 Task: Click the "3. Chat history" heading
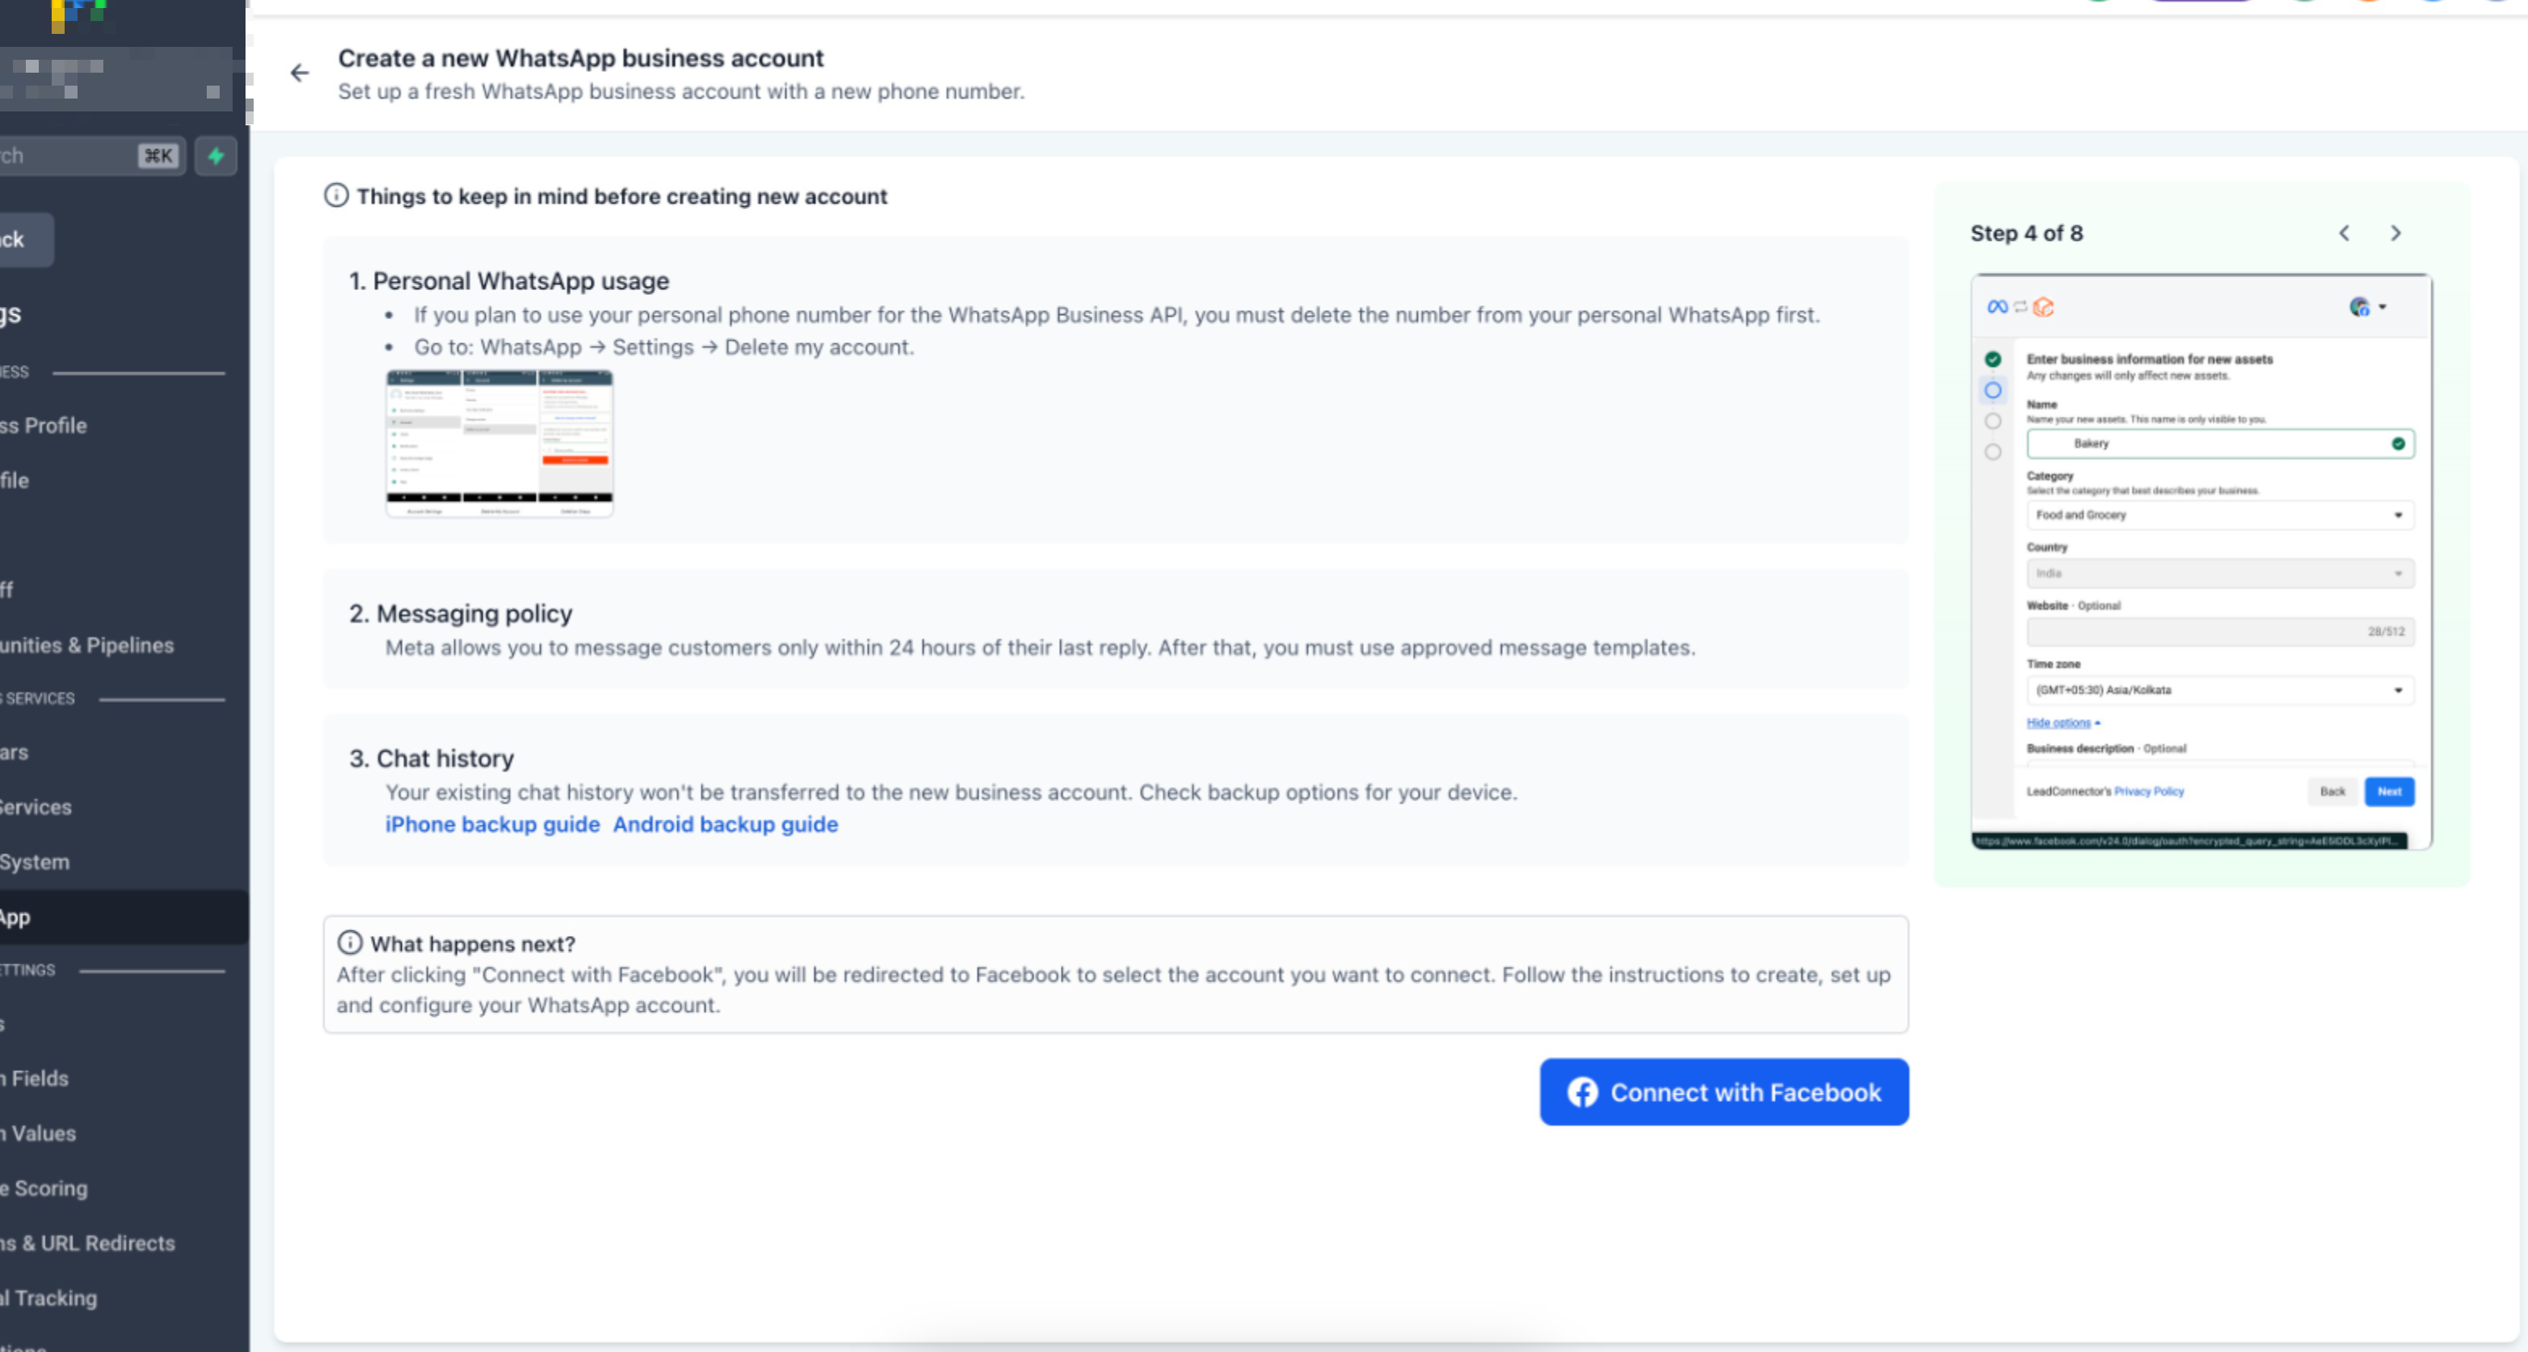430,758
